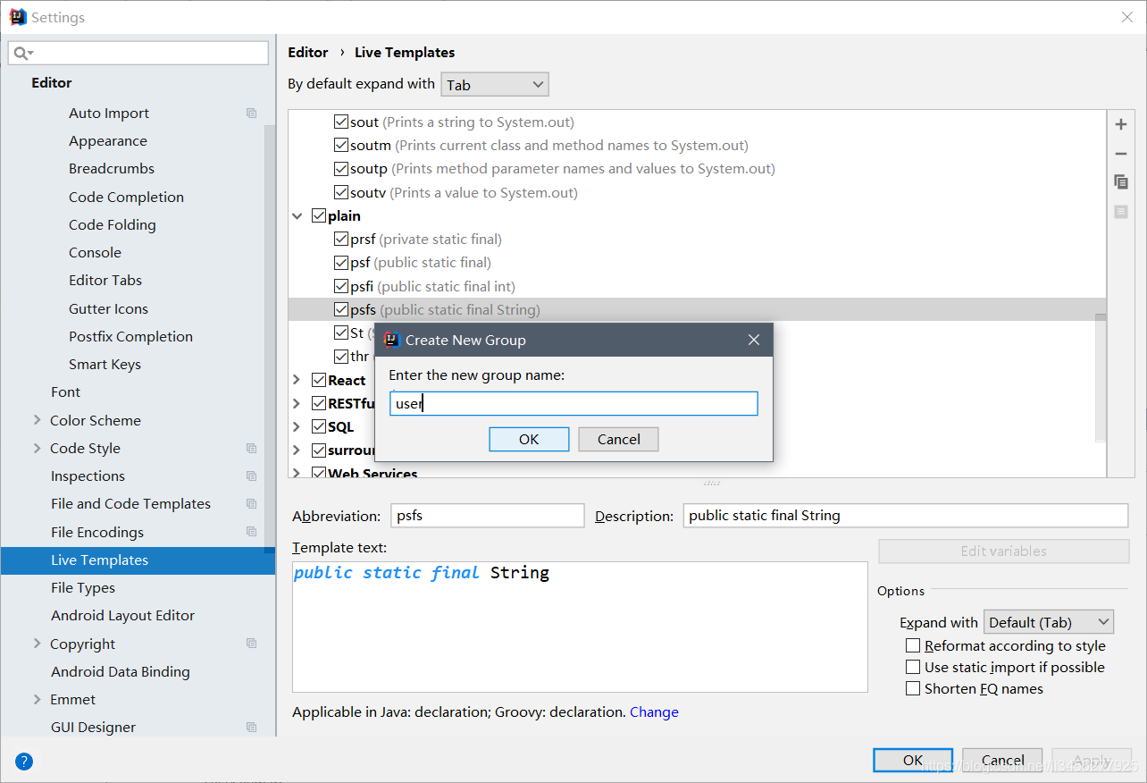Image resolution: width=1147 pixels, height=783 pixels.
Task: Uncheck the sout template checkbox
Action: point(341,122)
